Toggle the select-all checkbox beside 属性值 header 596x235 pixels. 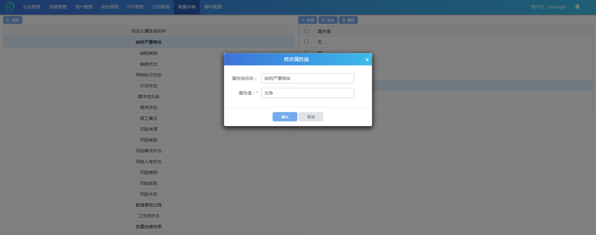pyautogui.click(x=307, y=31)
